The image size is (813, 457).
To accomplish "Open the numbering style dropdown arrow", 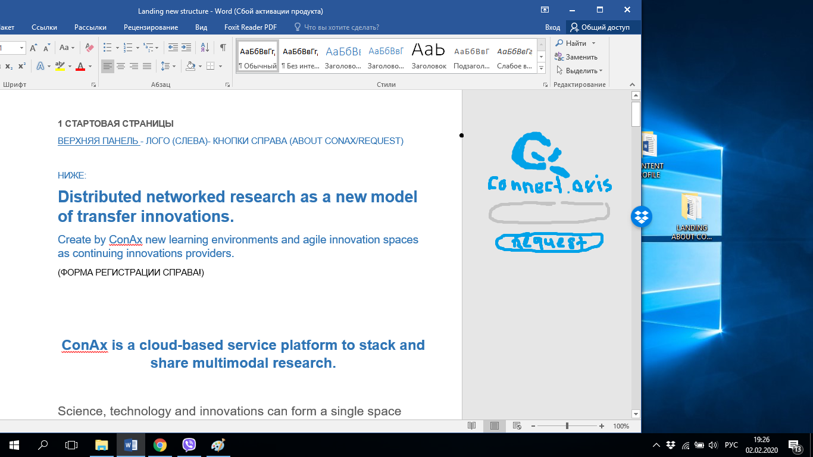I will point(138,48).
